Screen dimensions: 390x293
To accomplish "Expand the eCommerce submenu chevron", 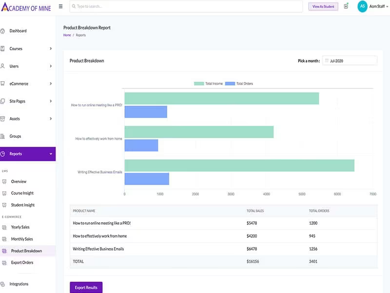I will coord(51,84).
